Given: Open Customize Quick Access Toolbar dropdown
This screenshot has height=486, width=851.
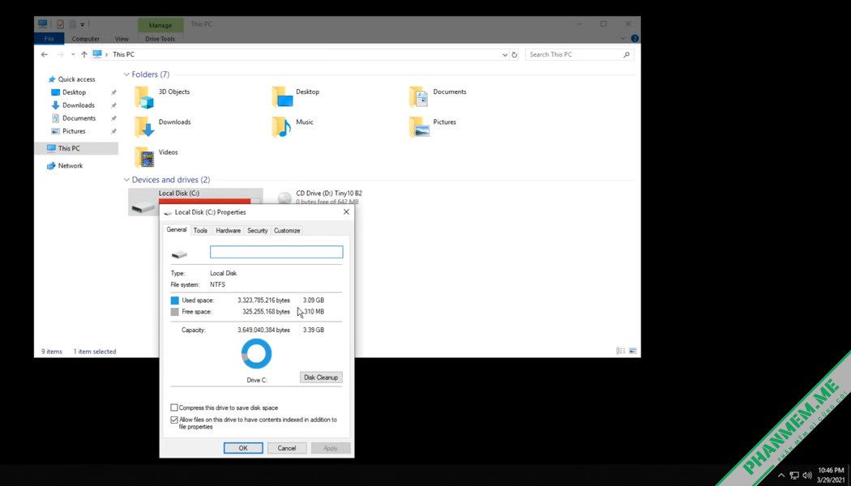Looking at the screenshot, I should (83, 23).
